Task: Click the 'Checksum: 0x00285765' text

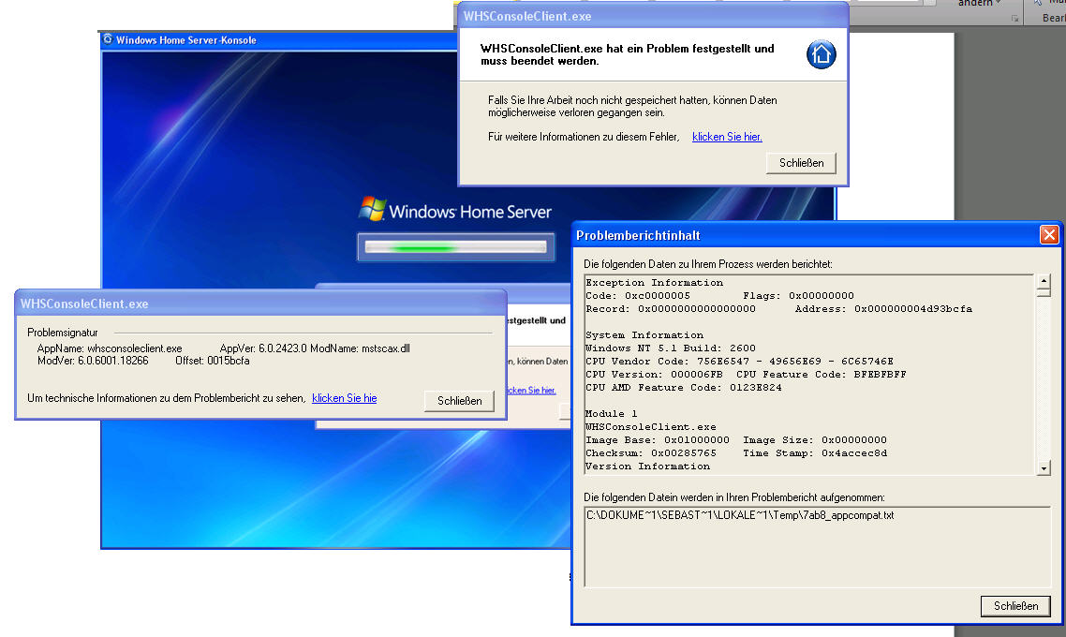Action: click(x=651, y=452)
